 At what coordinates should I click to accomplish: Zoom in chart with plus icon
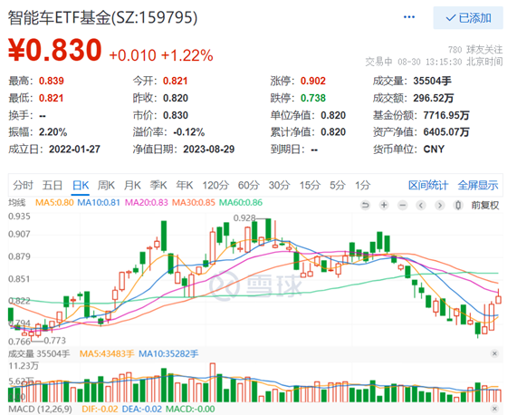[x=384, y=206]
